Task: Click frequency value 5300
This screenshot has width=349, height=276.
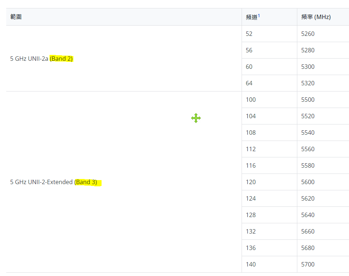Action: (x=308, y=67)
